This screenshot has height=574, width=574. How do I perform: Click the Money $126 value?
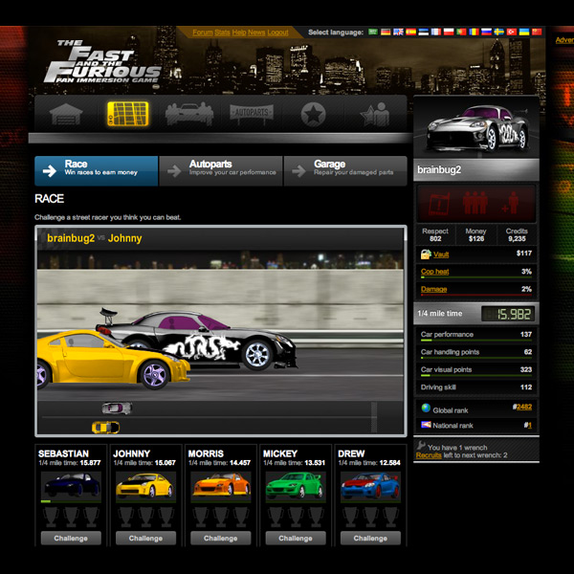(475, 238)
